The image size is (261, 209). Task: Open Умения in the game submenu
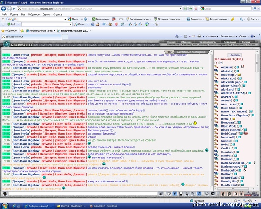click(x=186, y=44)
